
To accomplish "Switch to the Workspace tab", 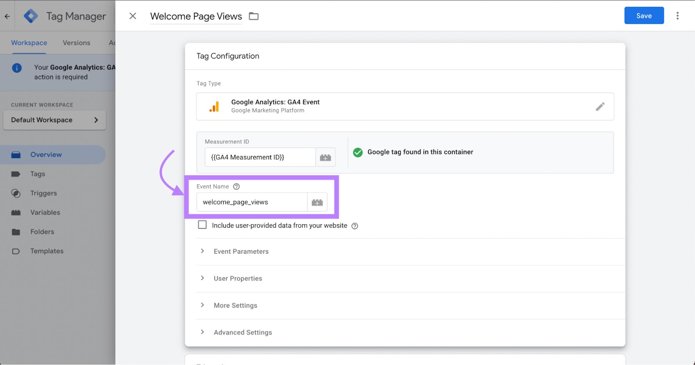I will [x=29, y=43].
